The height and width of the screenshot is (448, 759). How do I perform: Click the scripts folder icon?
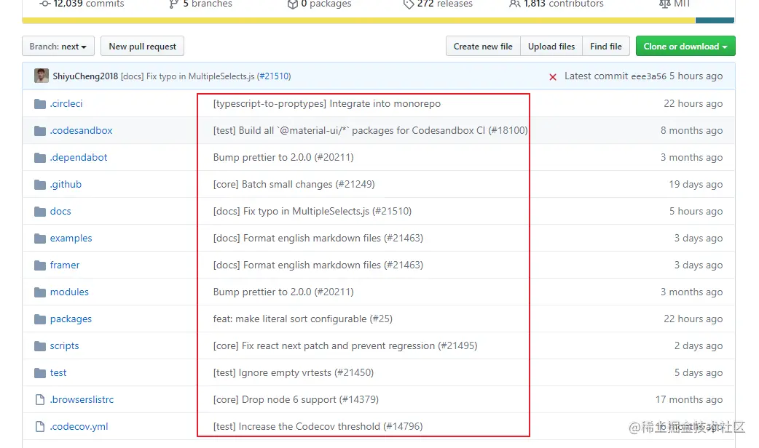(x=39, y=346)
